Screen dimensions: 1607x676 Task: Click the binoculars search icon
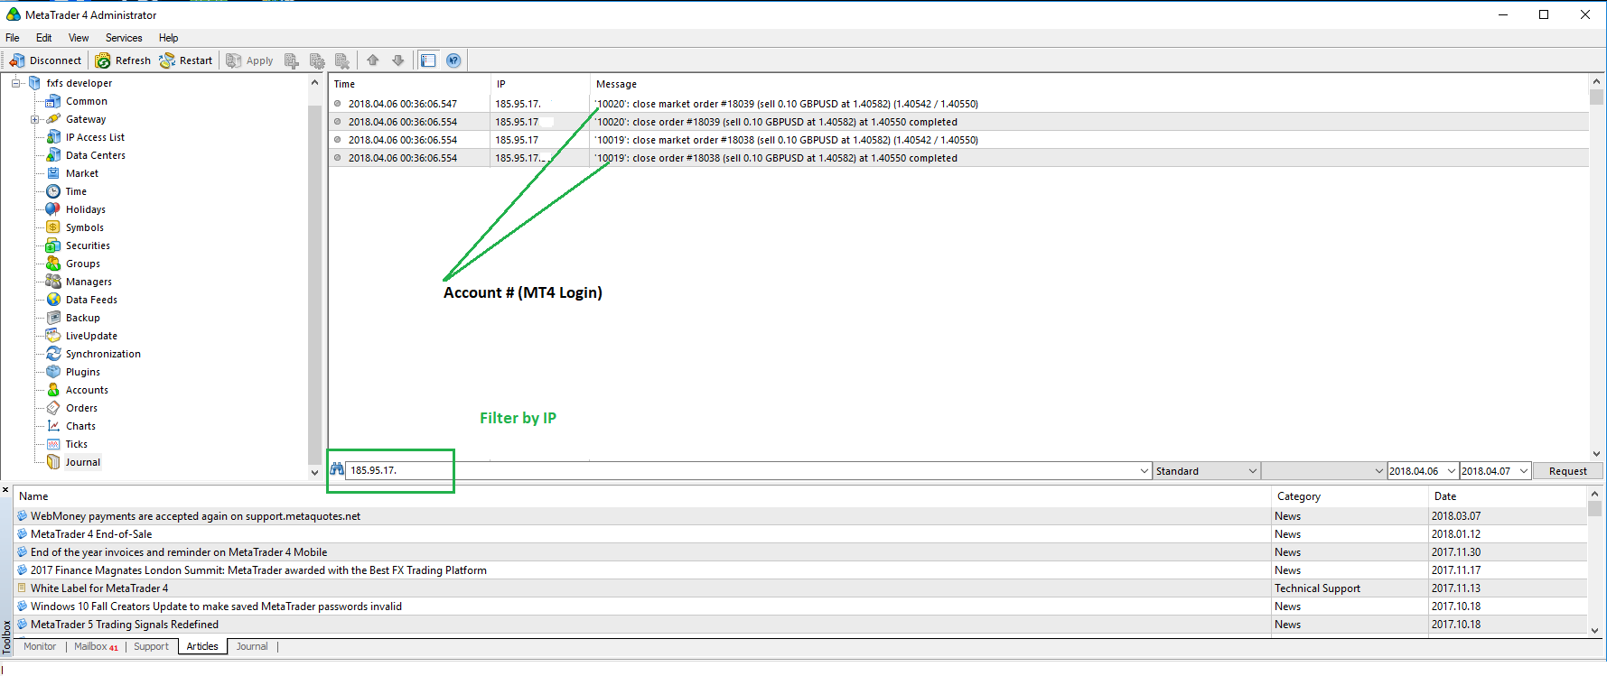(x=337, y=469)
